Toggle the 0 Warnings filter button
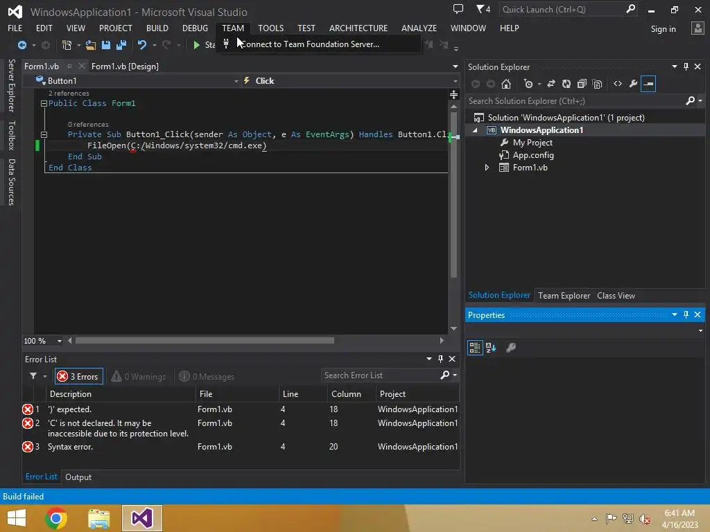This screenshot has width=710, height=532. [x=139, y=376]
